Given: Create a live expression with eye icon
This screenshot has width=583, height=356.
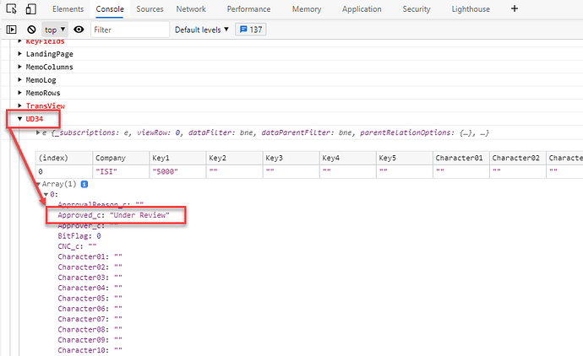Looking at the screenshot, I should pyautogui.click(x=79, y=30).
